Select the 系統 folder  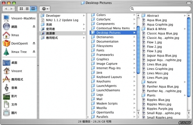(62, 24)
